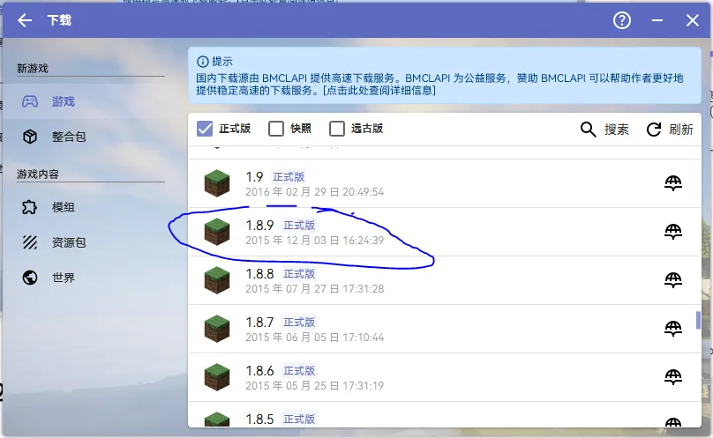Select 游戏 in the sidebar
Viewport: 713px width, 438px height.
coord(63,101)
